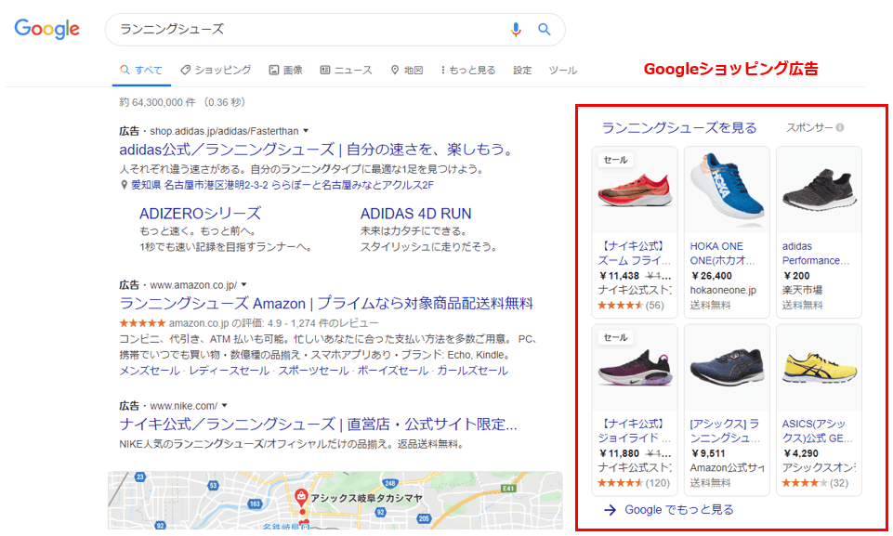The width and height of the screenshot is (893, 536).
Task: Open ランニングシューズを見る shopping heading
Action: [679, 127]
